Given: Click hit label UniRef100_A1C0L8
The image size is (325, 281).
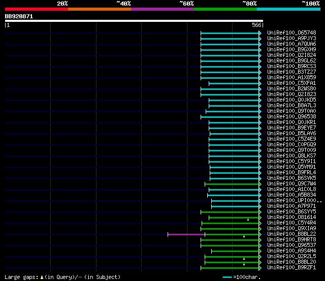Looking at the screenshot, I should pos(291,190).
